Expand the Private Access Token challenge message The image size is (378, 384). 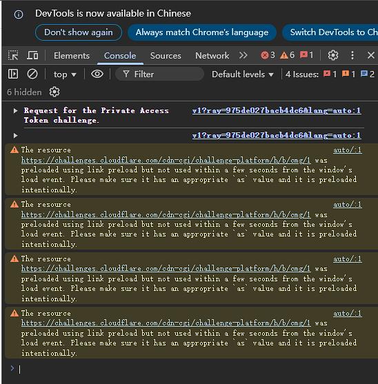tap(15, 111)
